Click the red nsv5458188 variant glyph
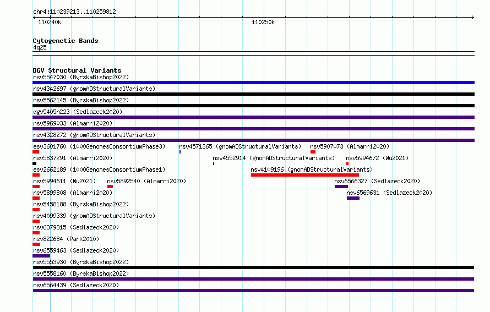 tap(36, 210)
